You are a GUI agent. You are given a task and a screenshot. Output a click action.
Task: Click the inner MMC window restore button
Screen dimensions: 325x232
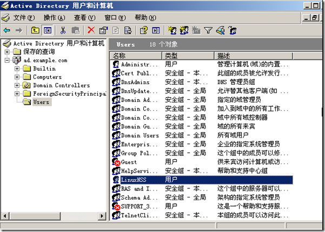[x=314, y=18]
